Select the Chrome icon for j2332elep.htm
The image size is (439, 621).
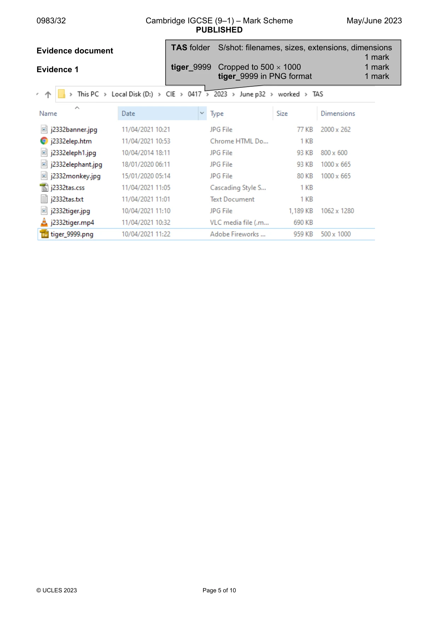coord(44,141)
